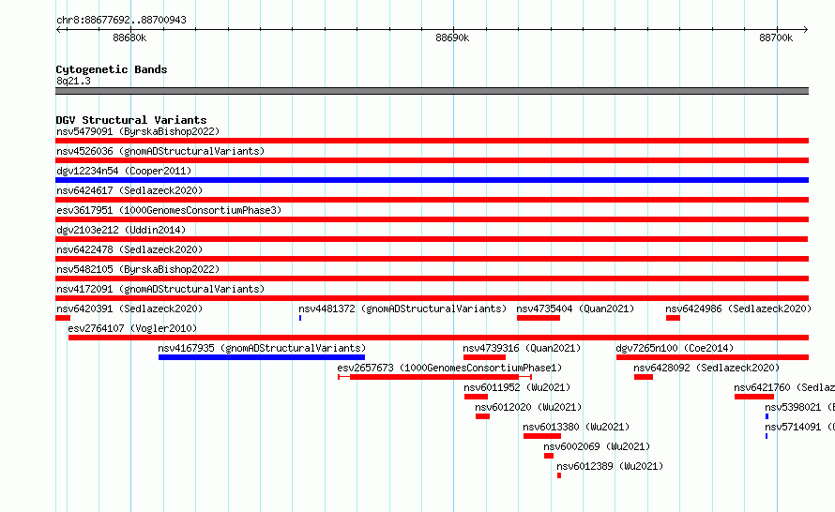Select the nsv4526036 gnomADStructuralVariants label
Screen dimensions: 835x512
(160, 151)
